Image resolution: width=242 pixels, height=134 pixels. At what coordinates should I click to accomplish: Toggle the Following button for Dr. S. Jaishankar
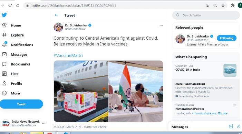[x=226, y=38]
